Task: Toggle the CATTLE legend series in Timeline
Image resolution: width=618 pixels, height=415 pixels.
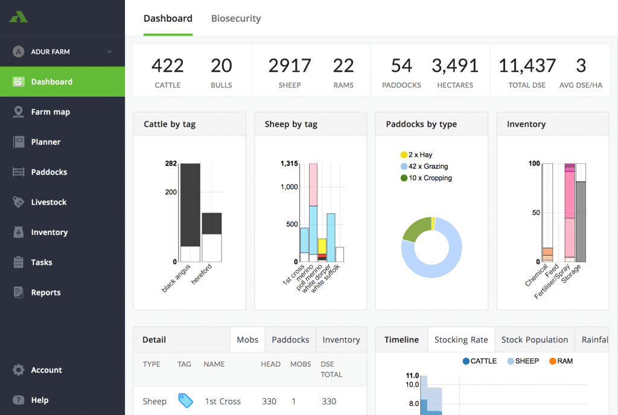Action: coord(479,361)
